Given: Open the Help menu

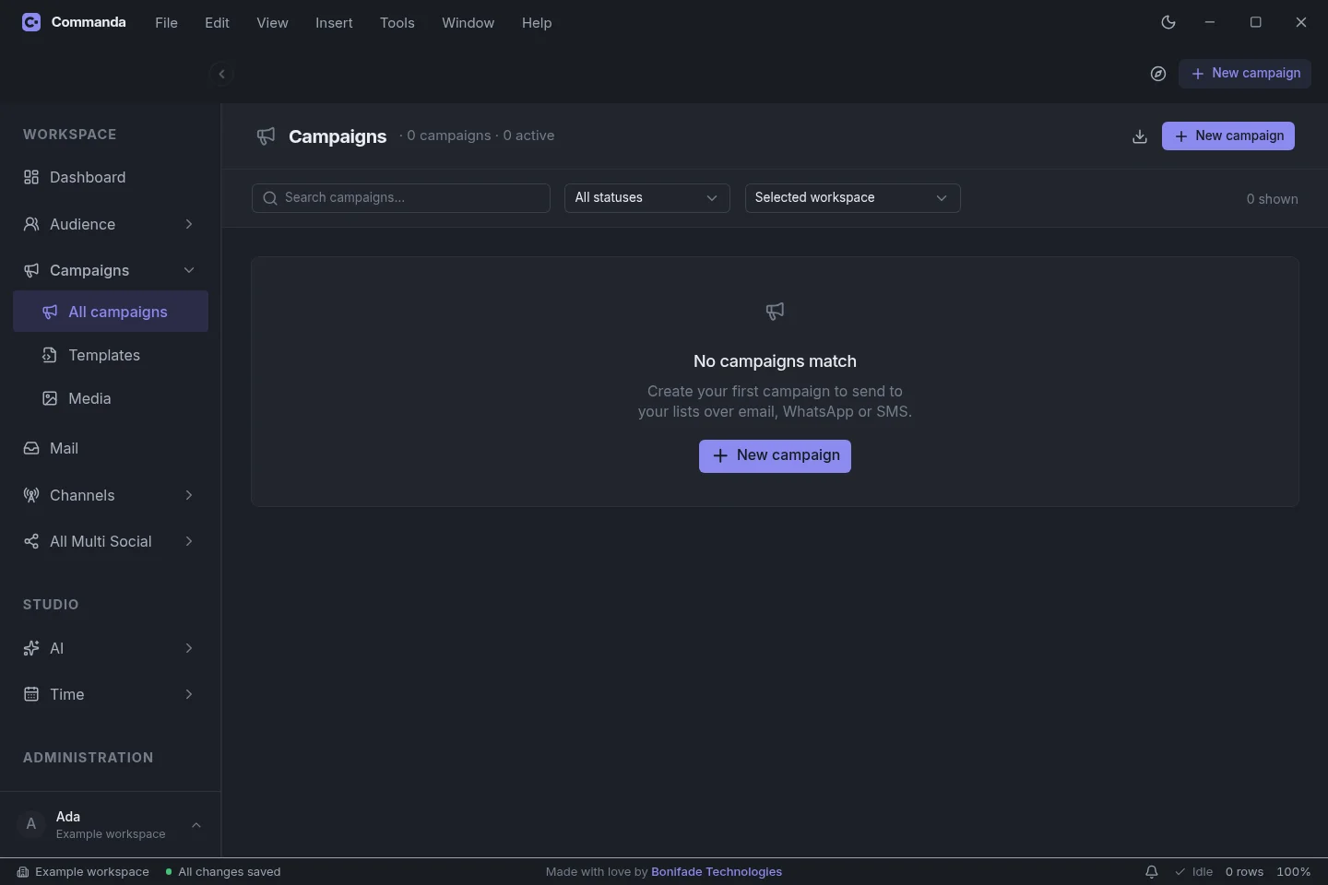Looking at the screenshot, I should tap(537, 23).
